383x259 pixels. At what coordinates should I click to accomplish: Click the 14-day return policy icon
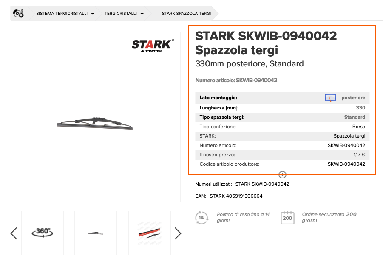click(x=201, y=217)
